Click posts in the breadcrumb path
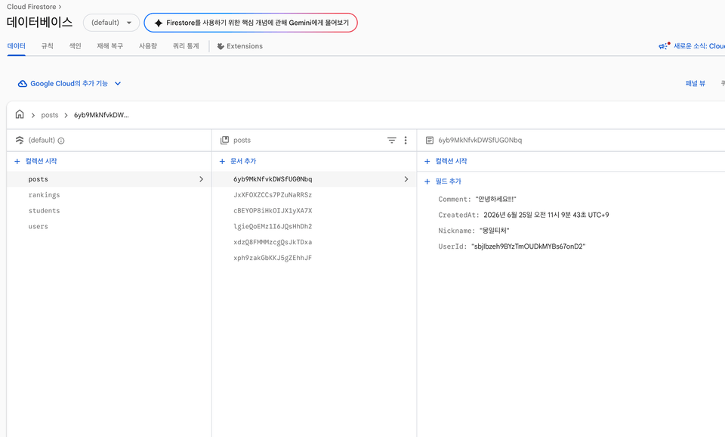 coord(50,115)
